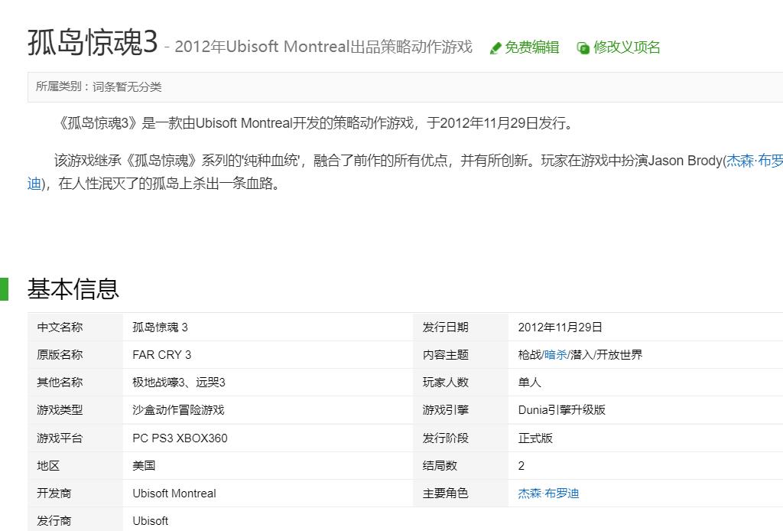Click the value FAR CRY 3

[x=162, y=355]
